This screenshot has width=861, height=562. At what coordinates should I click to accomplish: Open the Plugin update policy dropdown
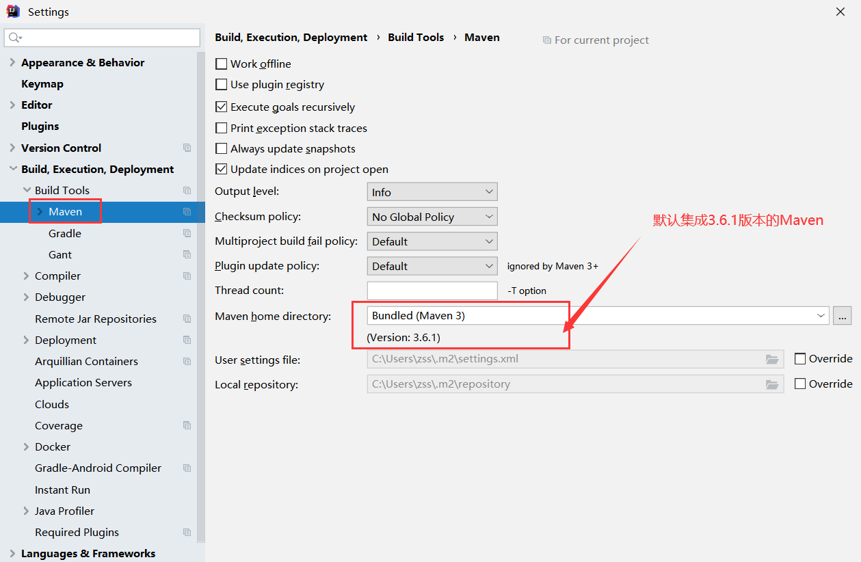(432, 266)
